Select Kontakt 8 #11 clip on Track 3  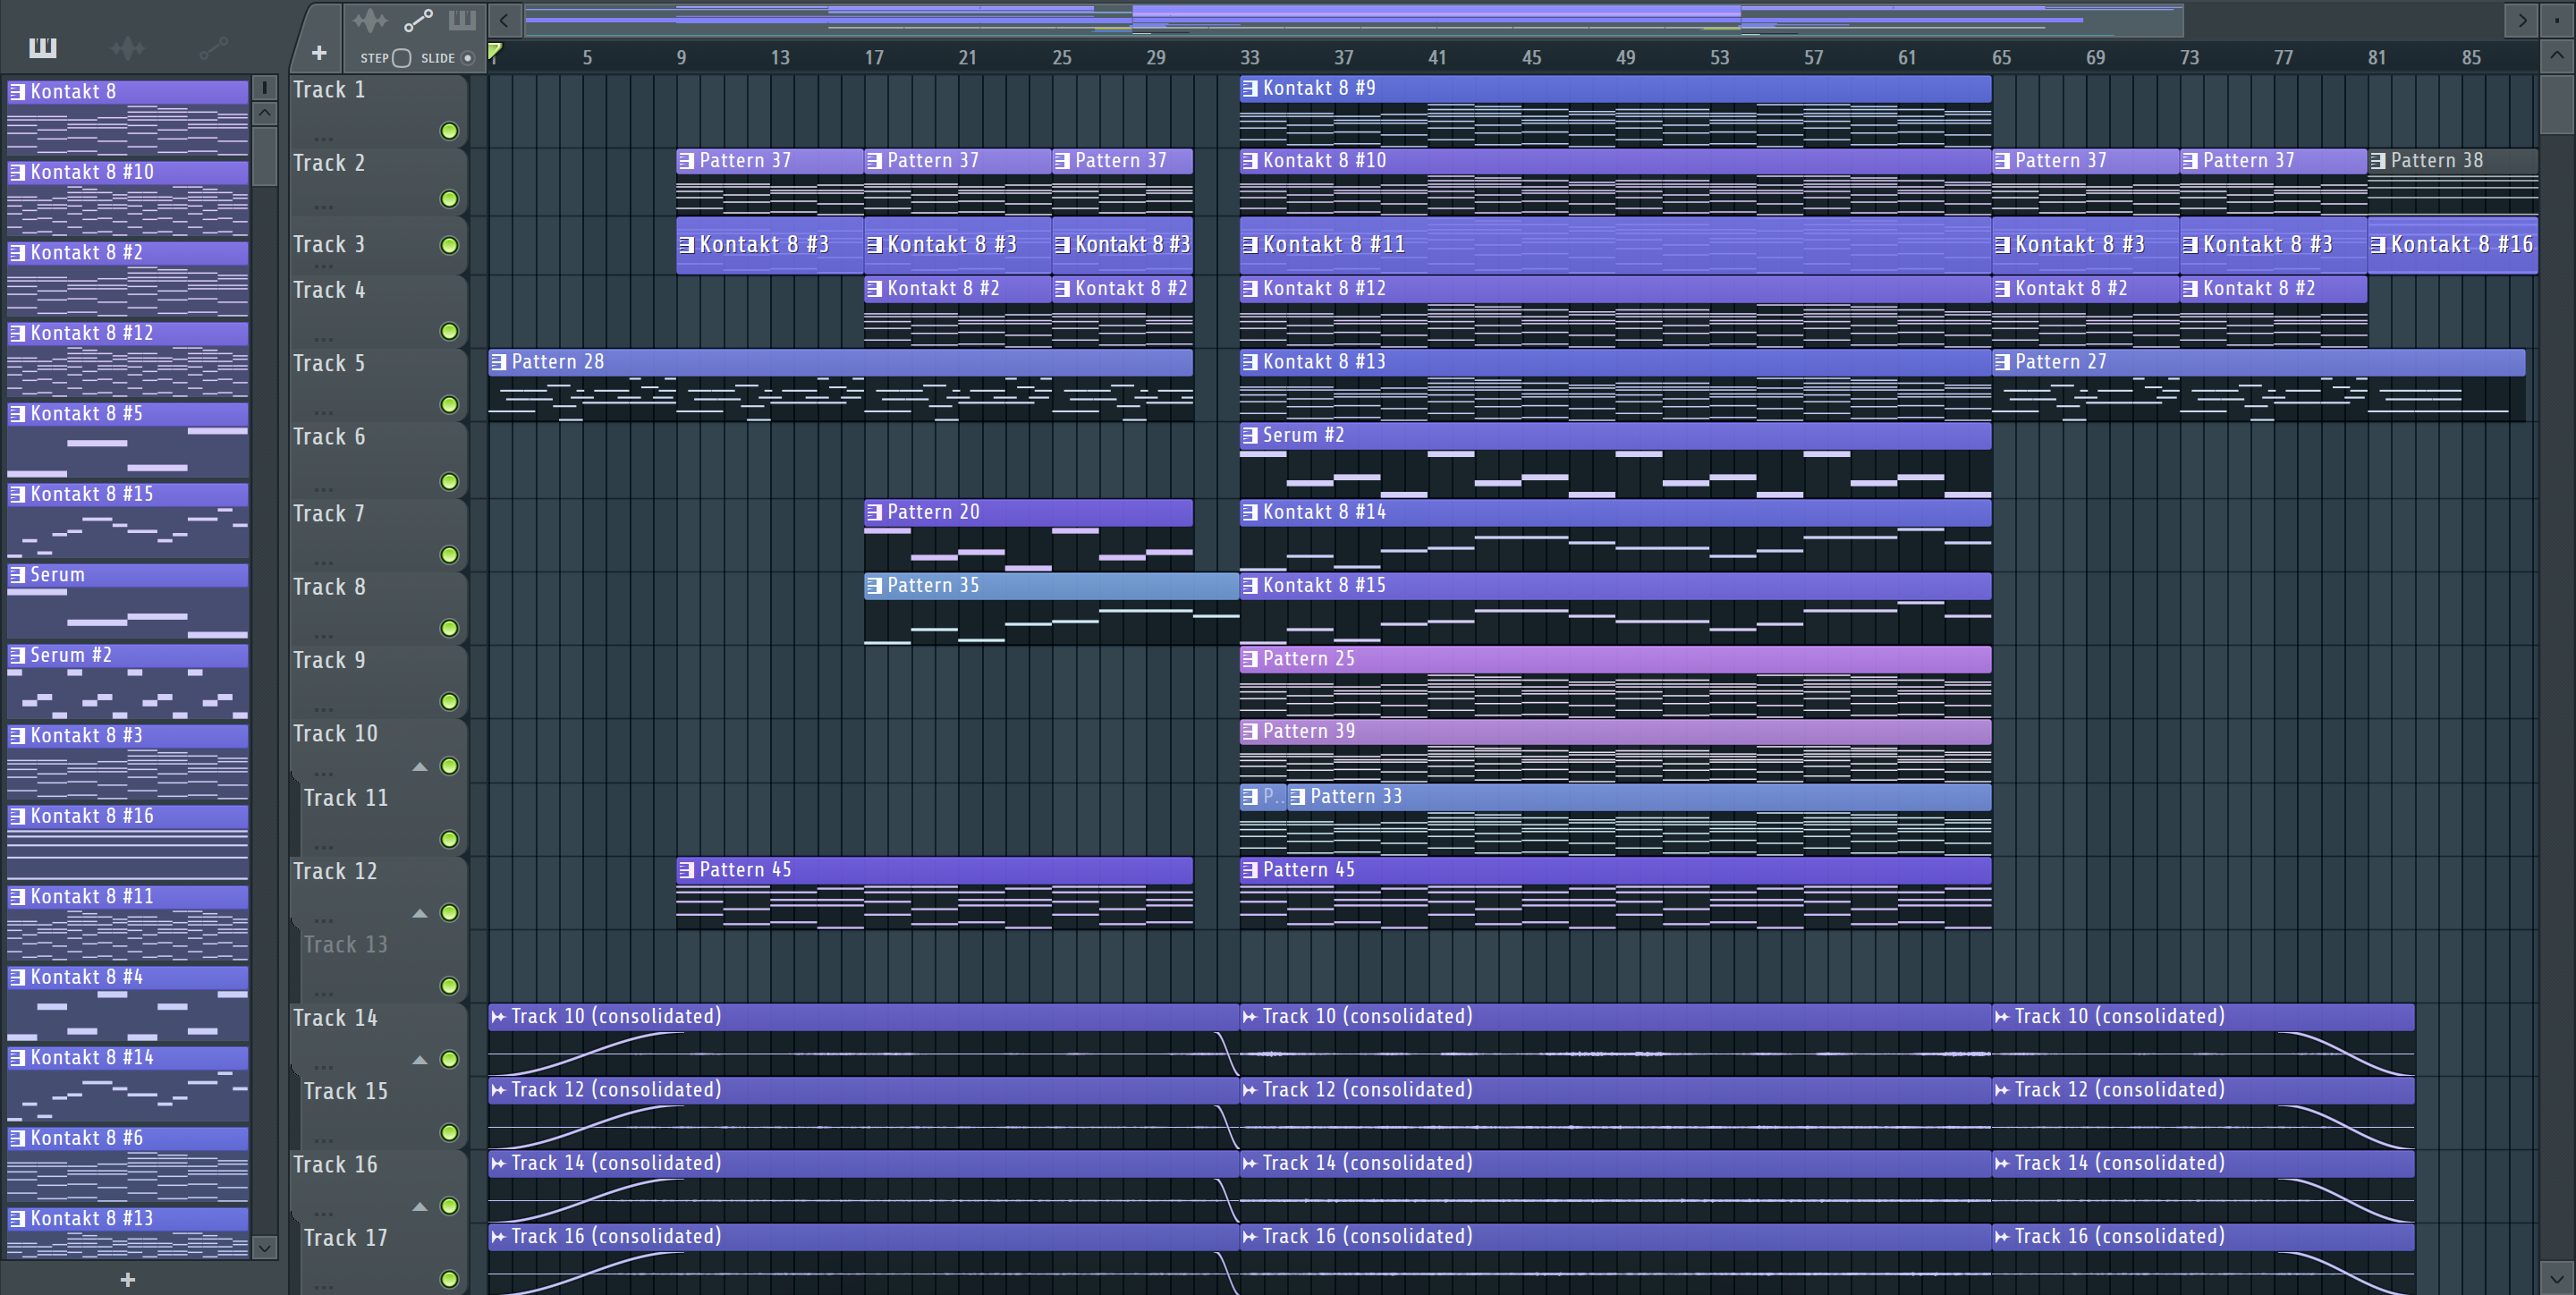coord(1615,245)
